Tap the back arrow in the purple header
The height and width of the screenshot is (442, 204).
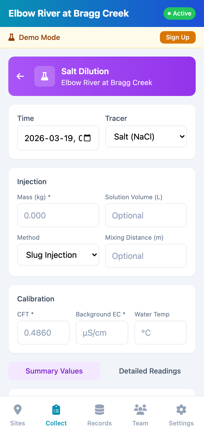[20, 76]
